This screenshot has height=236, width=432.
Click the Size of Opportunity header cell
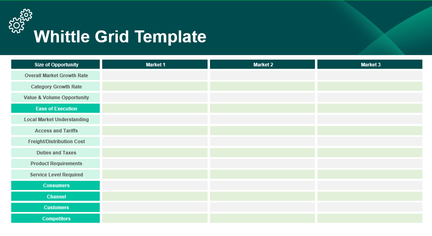56,64
